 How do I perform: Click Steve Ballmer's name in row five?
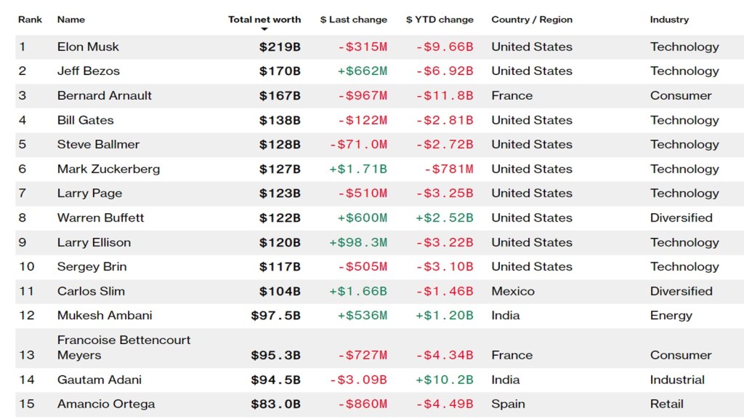pos(98,144)
